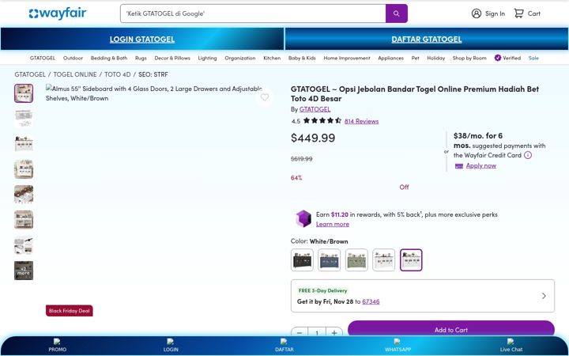569x356 pixels.
Task: Open the Outdoor menu
Action: 73,58
